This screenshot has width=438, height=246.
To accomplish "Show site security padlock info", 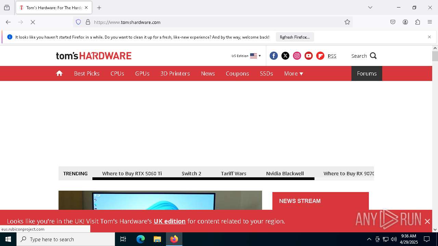I will (x=88, y=22).
